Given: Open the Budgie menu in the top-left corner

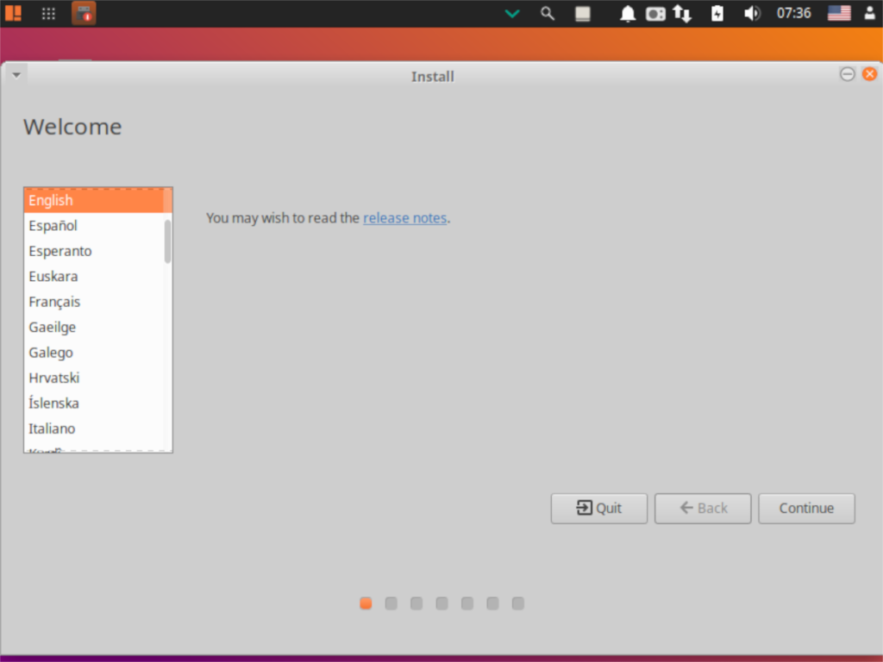Looking at the screenshot, I should (12, 13).
